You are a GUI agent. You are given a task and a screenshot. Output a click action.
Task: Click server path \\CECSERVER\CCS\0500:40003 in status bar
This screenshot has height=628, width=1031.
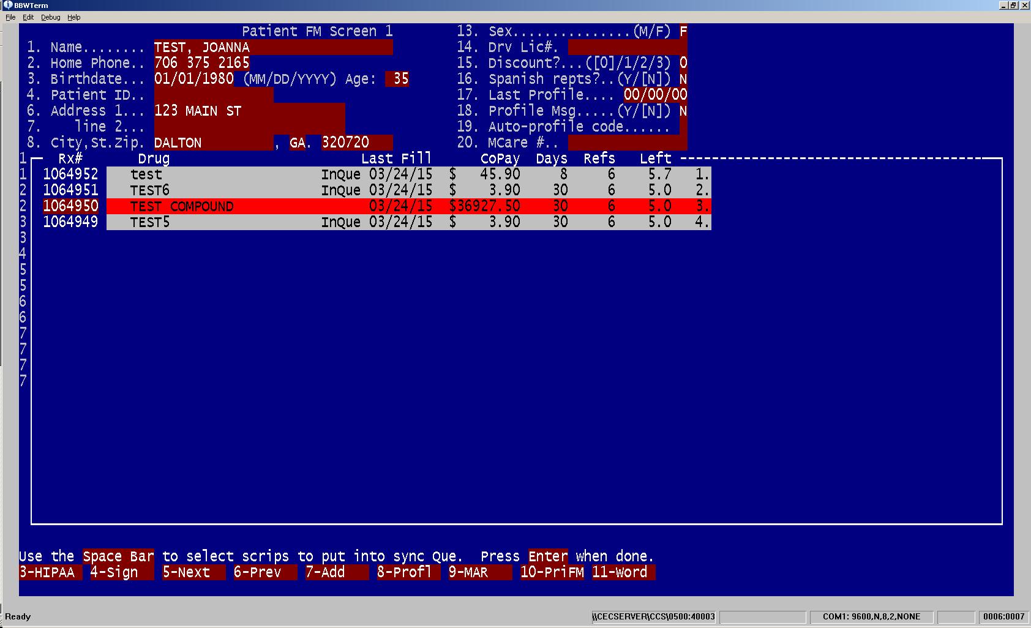654,616
